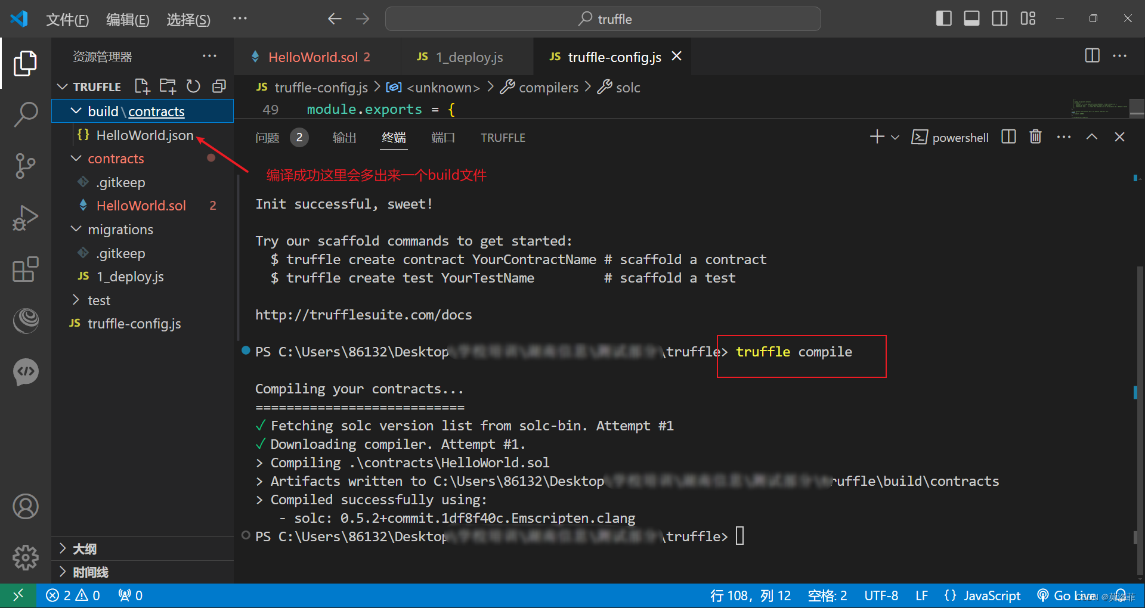Switch to the HelloWorld.sol editor tab
Viewport: 1145px width, 608px height.
tap(318, 57)
